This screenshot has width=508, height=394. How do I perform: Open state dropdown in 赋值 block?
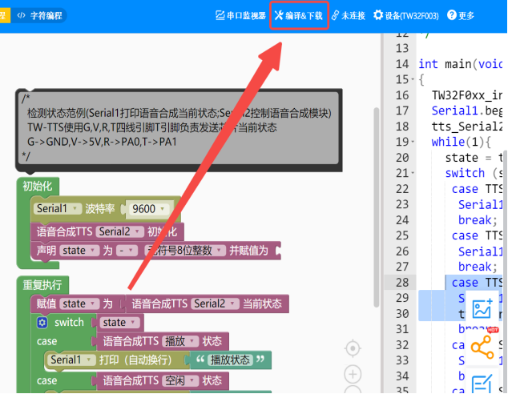pos(79,304)
